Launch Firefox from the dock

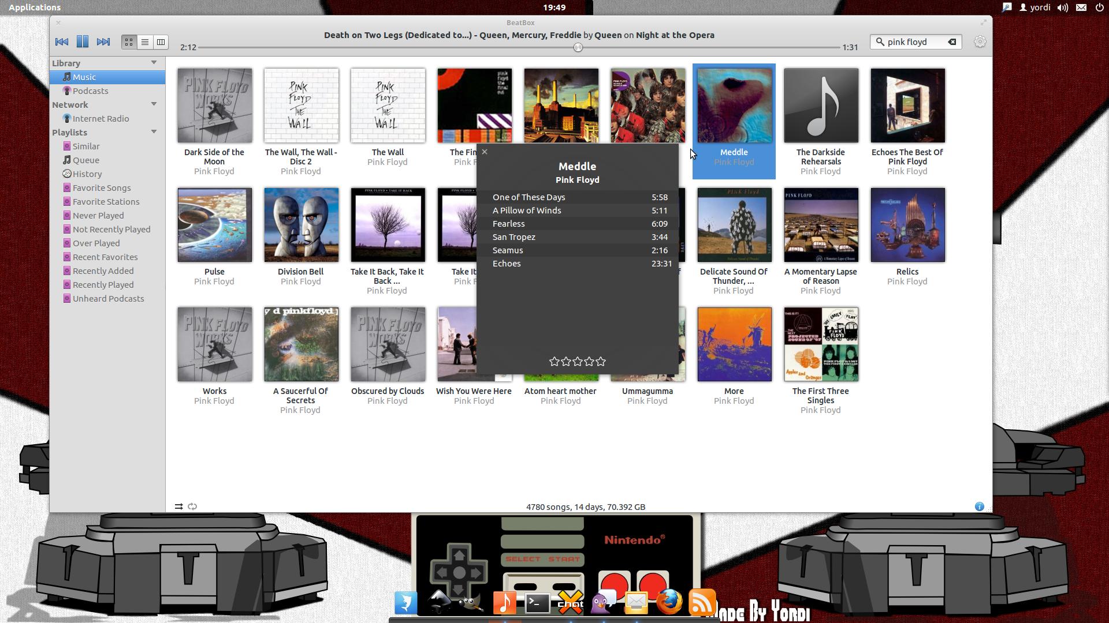(x=669, y=603)
